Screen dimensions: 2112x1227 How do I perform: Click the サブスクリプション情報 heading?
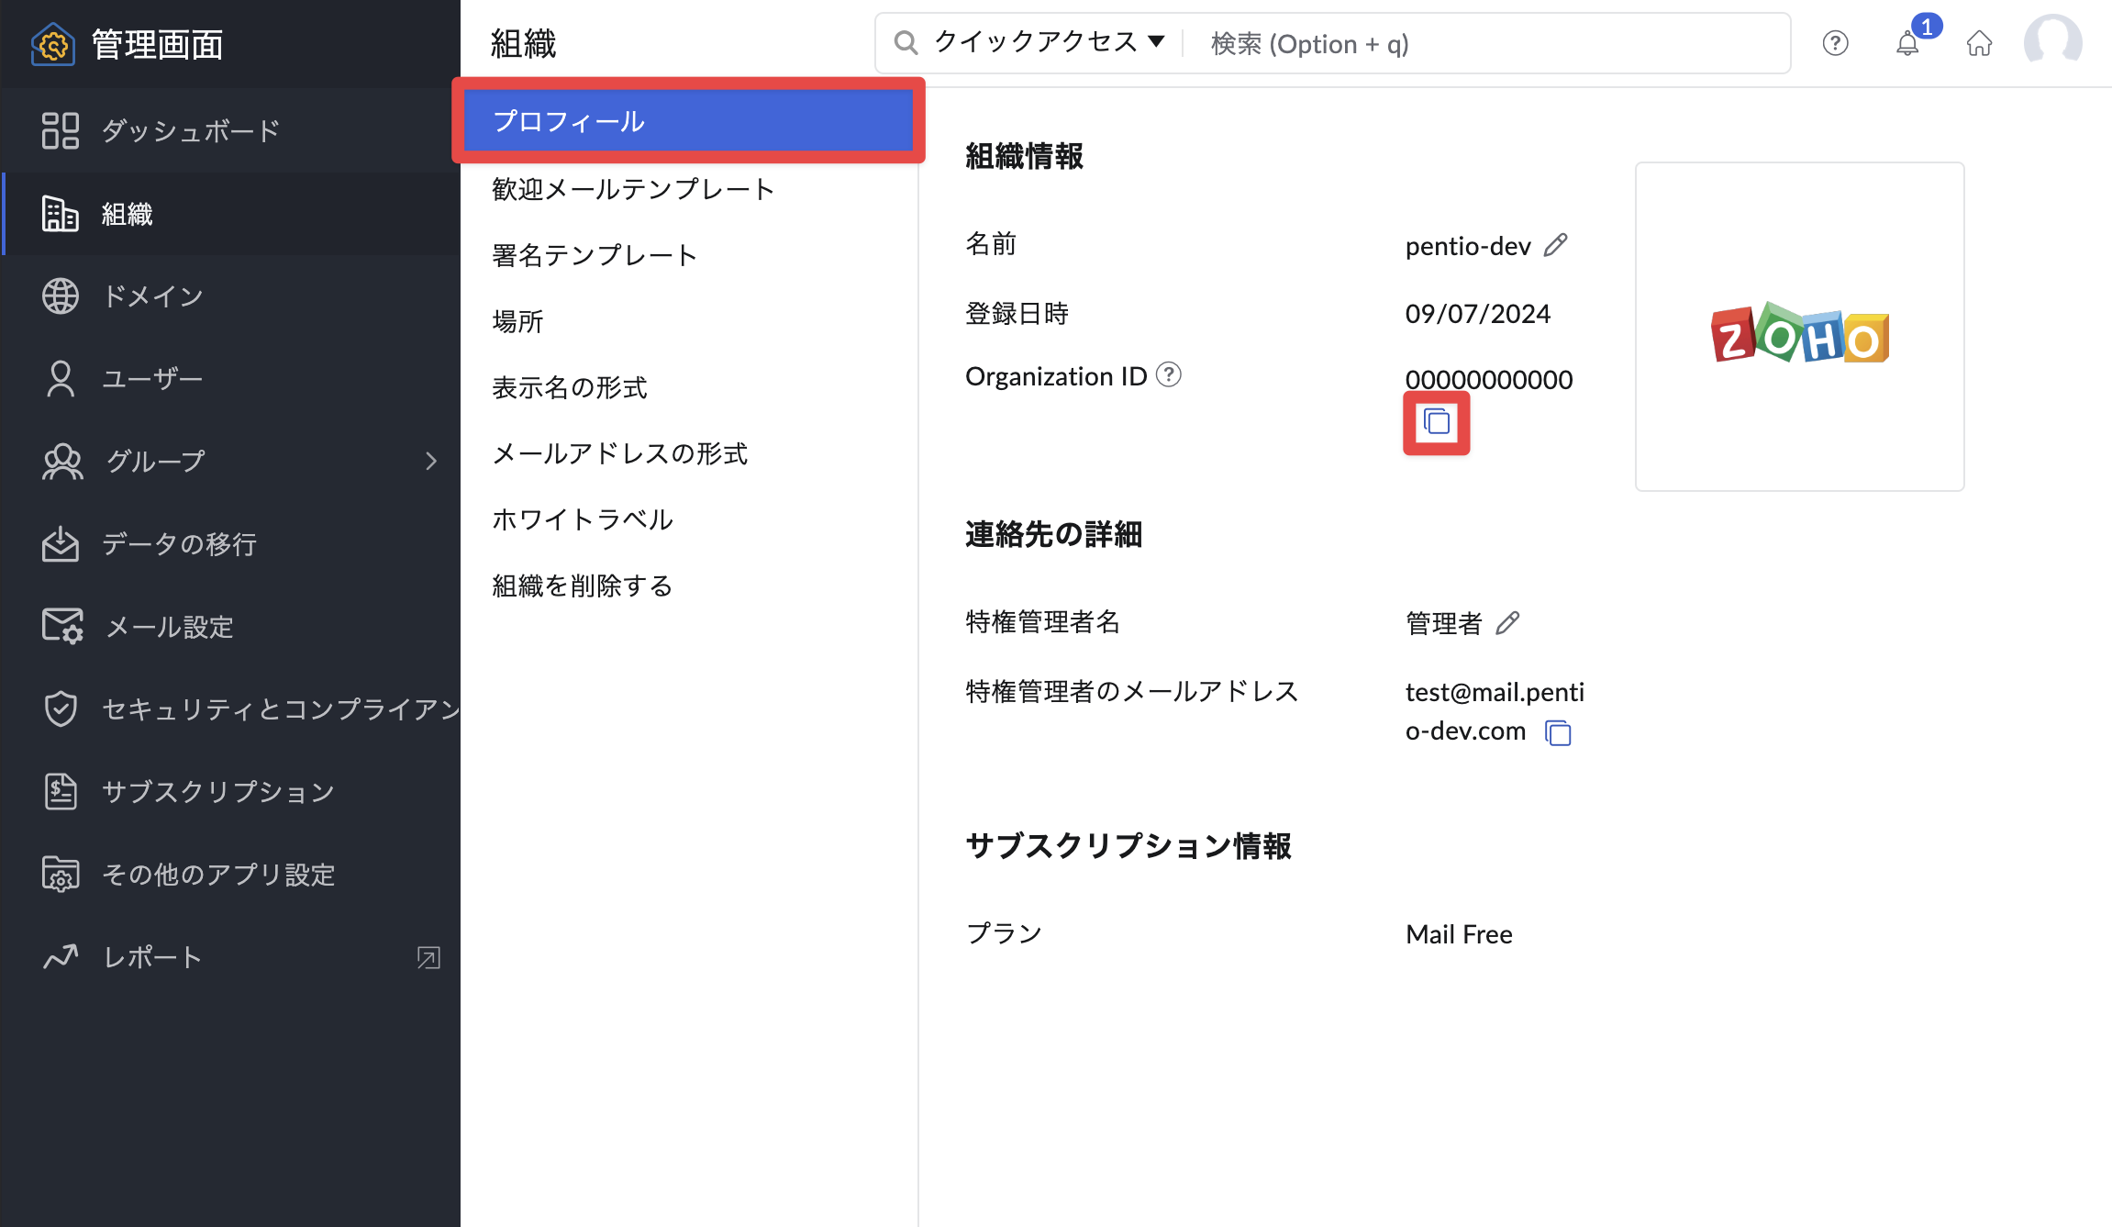1128,845
